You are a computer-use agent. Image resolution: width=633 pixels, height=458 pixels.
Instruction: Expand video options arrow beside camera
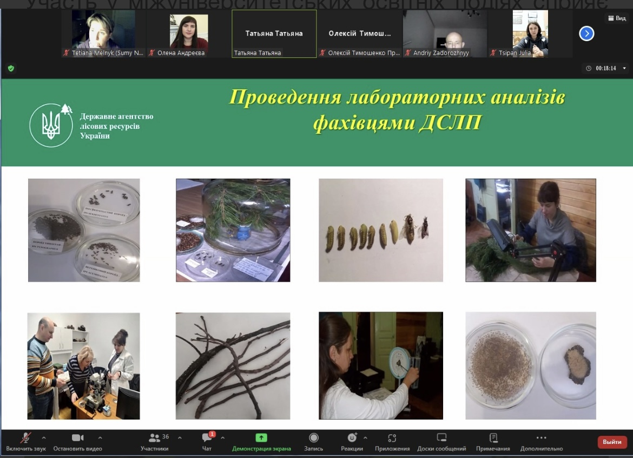(100, 437)
